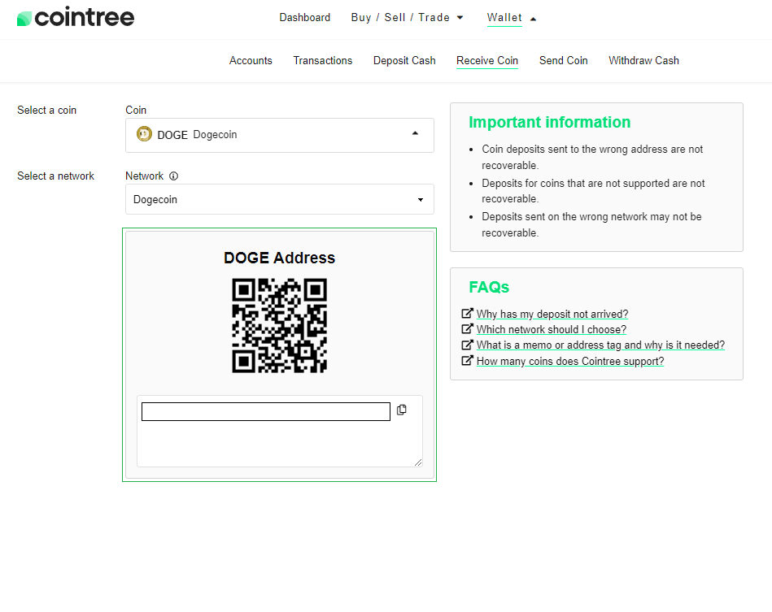Open the Withdraw Cash tab
This screenshot has height=612, width=772.
[x=643, y=60]
